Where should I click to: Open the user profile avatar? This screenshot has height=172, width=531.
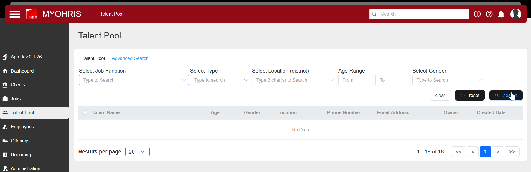[x=515, y=14]
